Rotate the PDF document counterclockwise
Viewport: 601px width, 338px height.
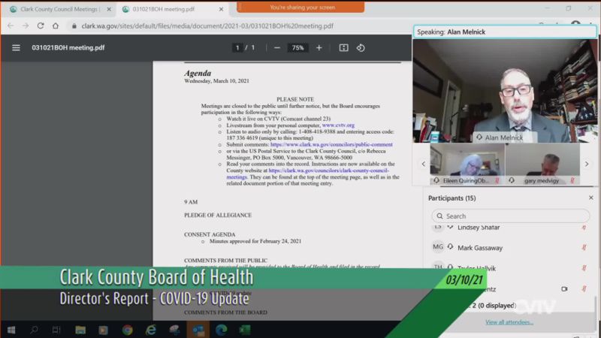pyautogui.click(x=361, y=47)
